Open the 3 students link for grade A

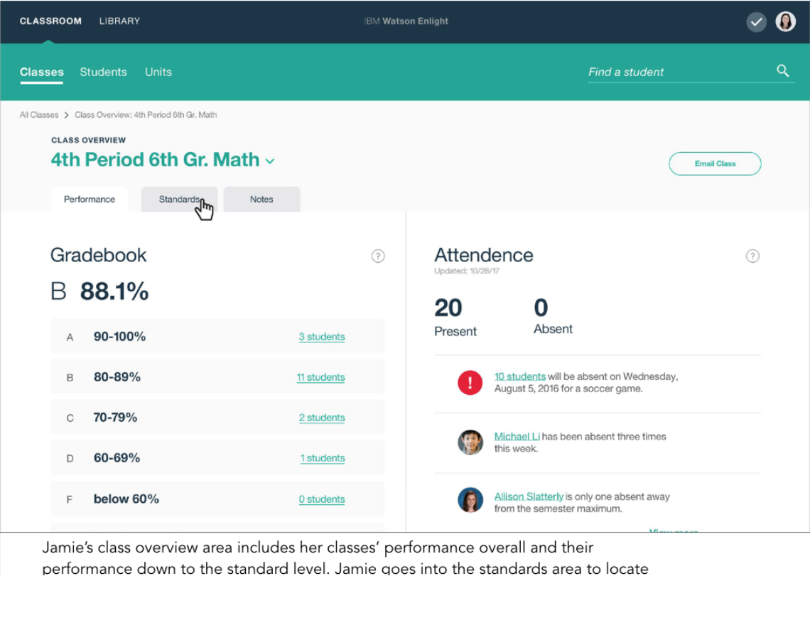coord(321,337)
